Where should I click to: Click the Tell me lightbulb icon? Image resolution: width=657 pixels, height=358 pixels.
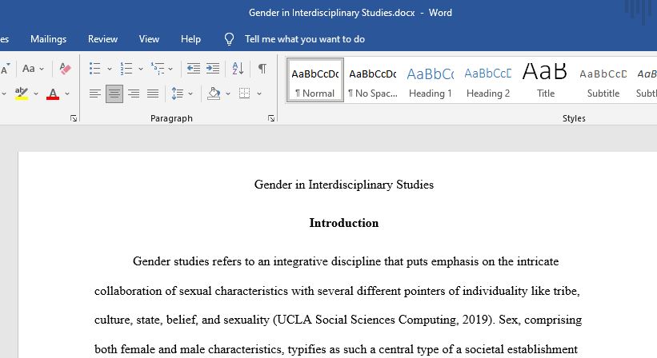[229, 39]
